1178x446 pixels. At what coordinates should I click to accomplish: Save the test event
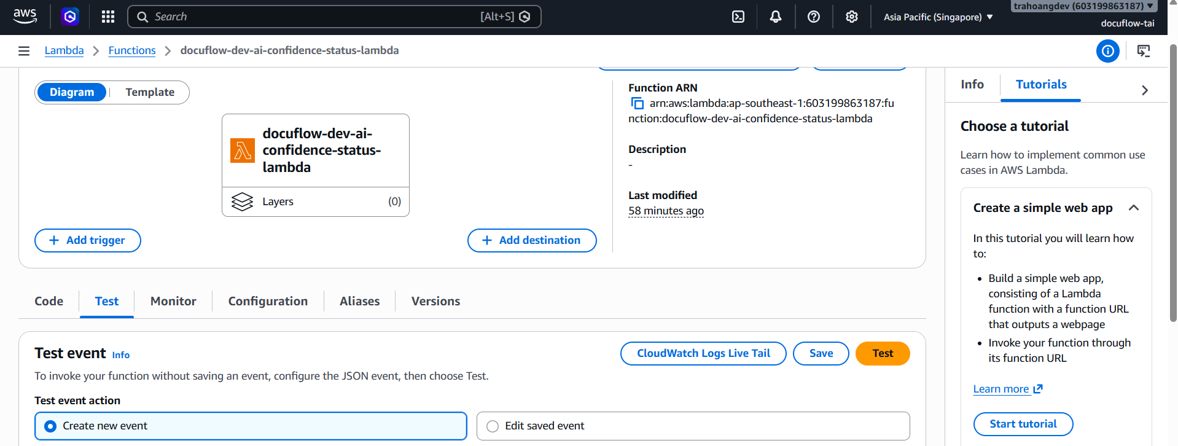click(821, 354)
